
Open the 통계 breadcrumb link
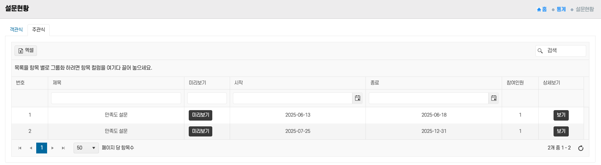(561, 9)
